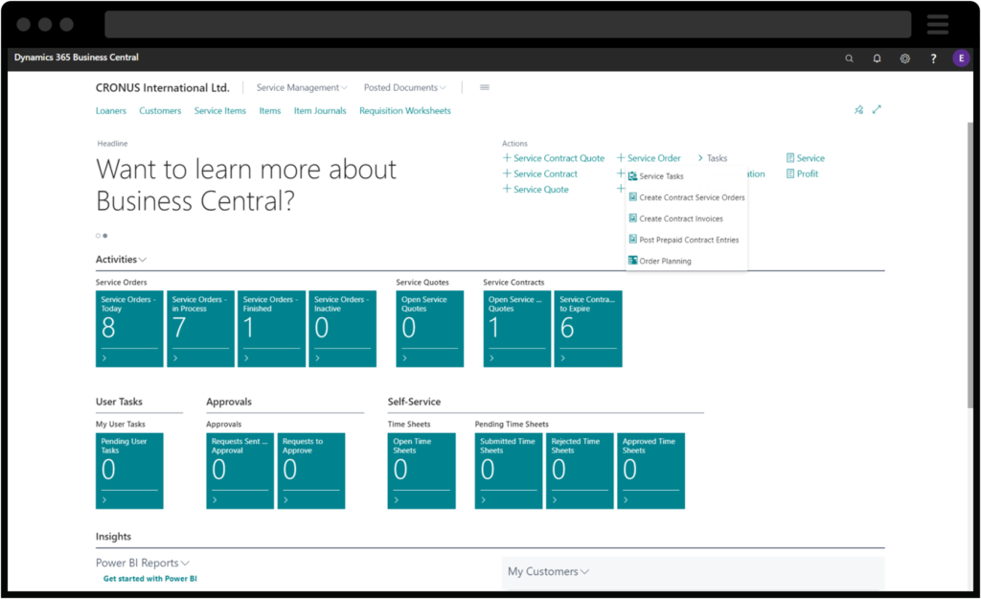
Task: Open the Order Planning icon entry
Action: tap(633, 260)
